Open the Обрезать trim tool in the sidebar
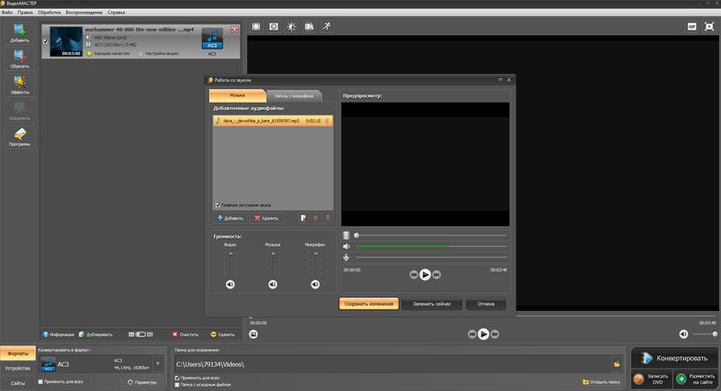This screenshot has height=391, width=721. pyautogui.click(x=19, y=59)
